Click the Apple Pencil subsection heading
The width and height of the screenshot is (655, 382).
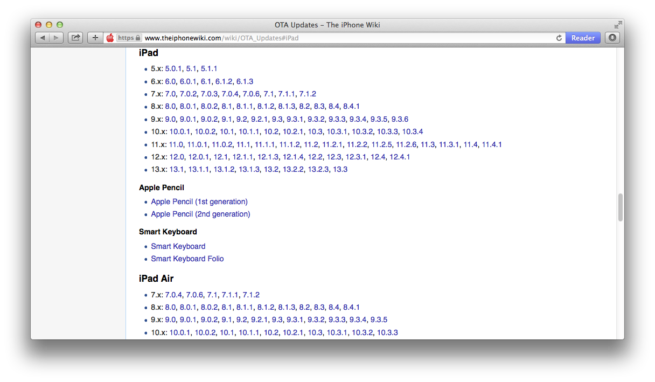click(x=162, y=187)
